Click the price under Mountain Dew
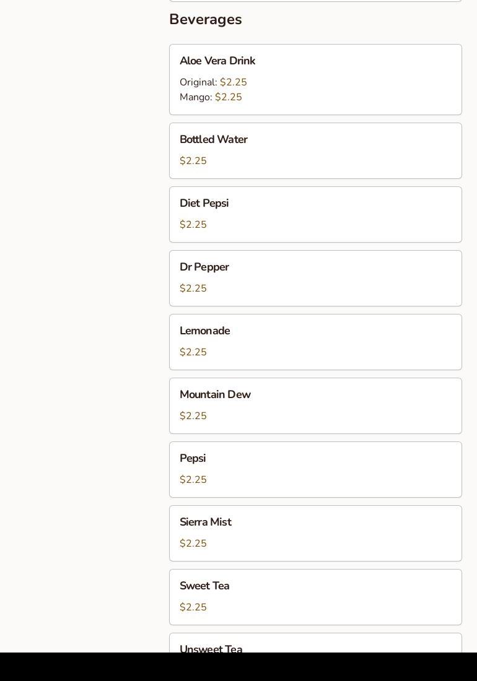Image resolution: width=477 pixels, height=681 pixels. tap(193, 416)
